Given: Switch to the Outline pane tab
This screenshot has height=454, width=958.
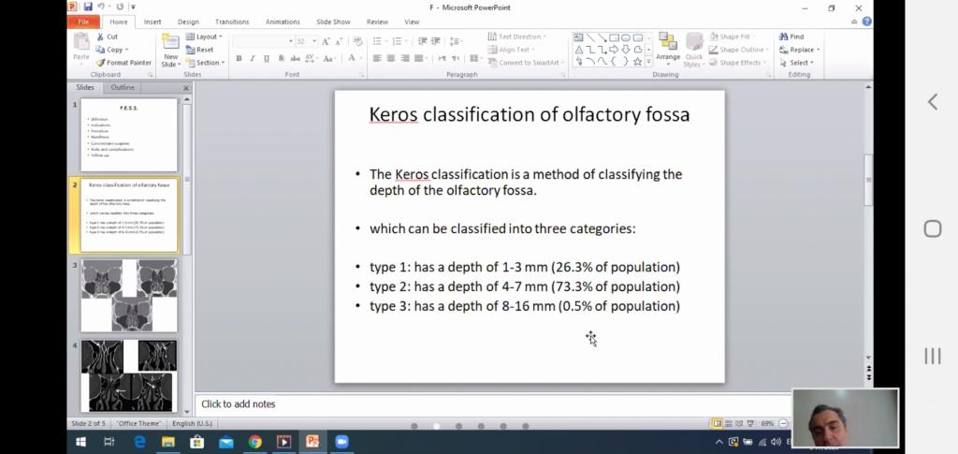Looking at the screenshot, I should (123, 87).
